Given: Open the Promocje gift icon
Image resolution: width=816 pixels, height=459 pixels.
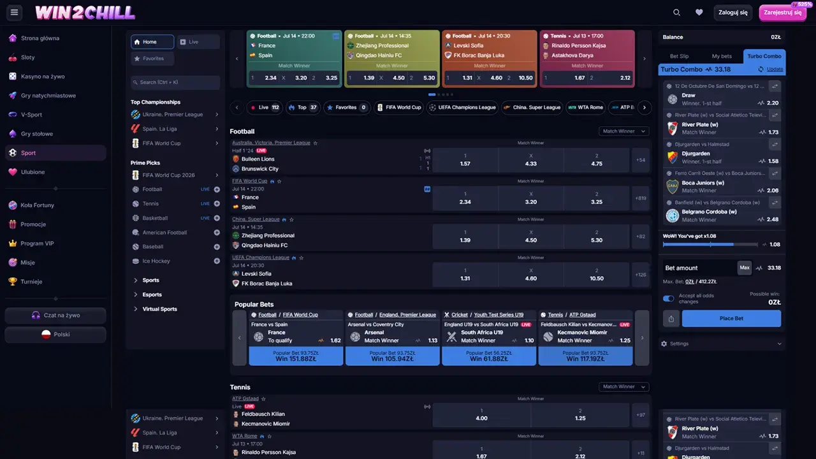Looking at the screenshot, I should click(x=13, y=224).
